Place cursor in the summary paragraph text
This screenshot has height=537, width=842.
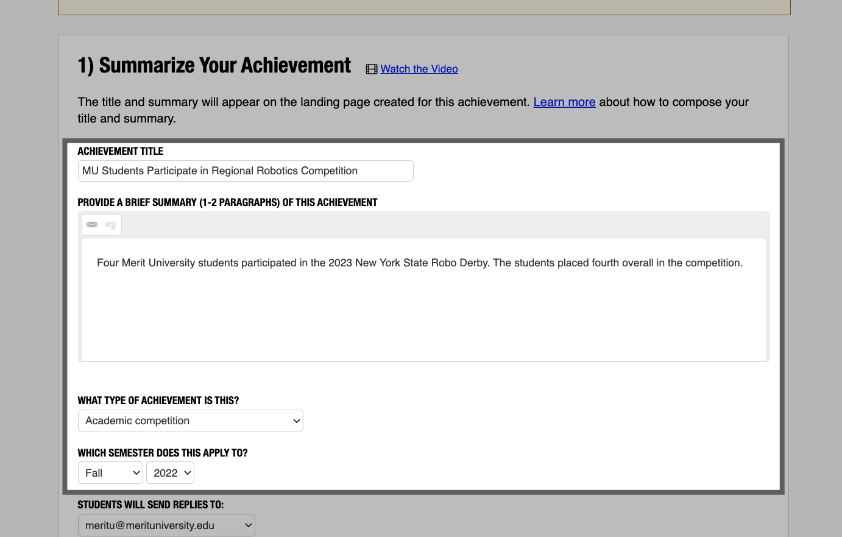click(x=419, y=263)
